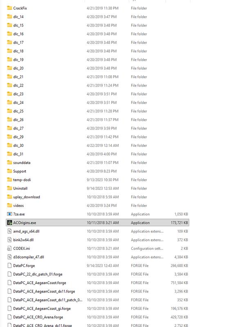Select the dlc_26 folder name
The image size is (242, 327).
tap(18, 120)
